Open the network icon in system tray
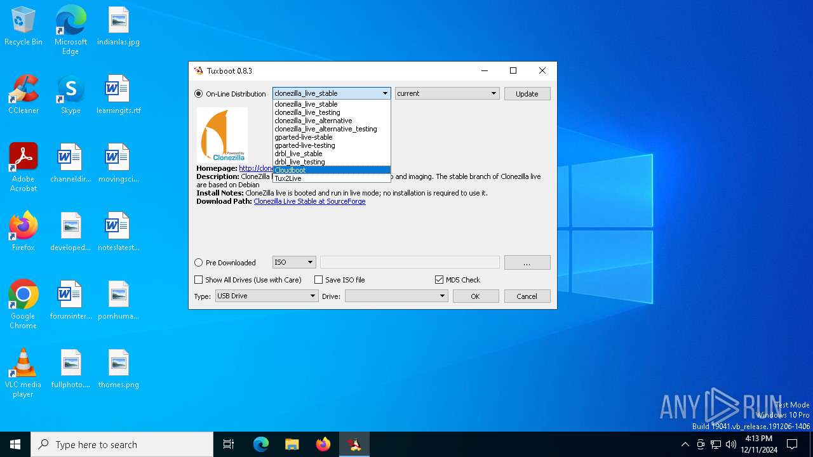813x457 pixels. tap(716, 444)
